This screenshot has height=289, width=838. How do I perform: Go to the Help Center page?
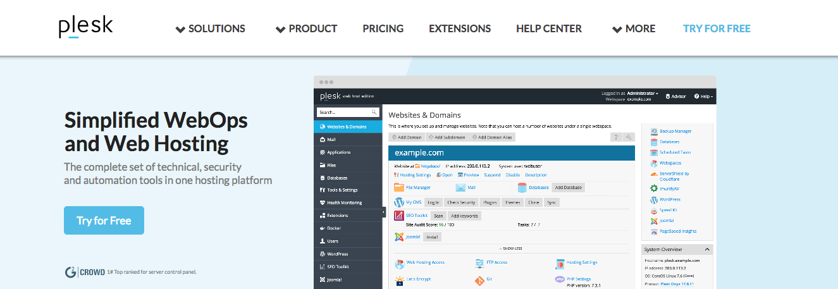[x=549, y=28]
